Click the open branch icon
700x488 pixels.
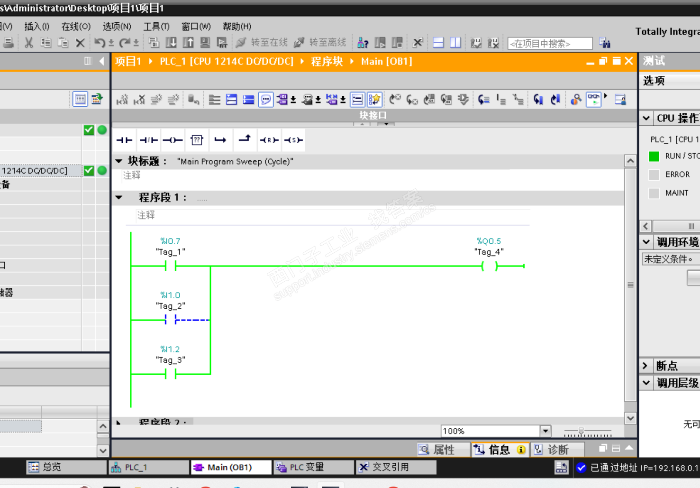[x=220, y=140]
